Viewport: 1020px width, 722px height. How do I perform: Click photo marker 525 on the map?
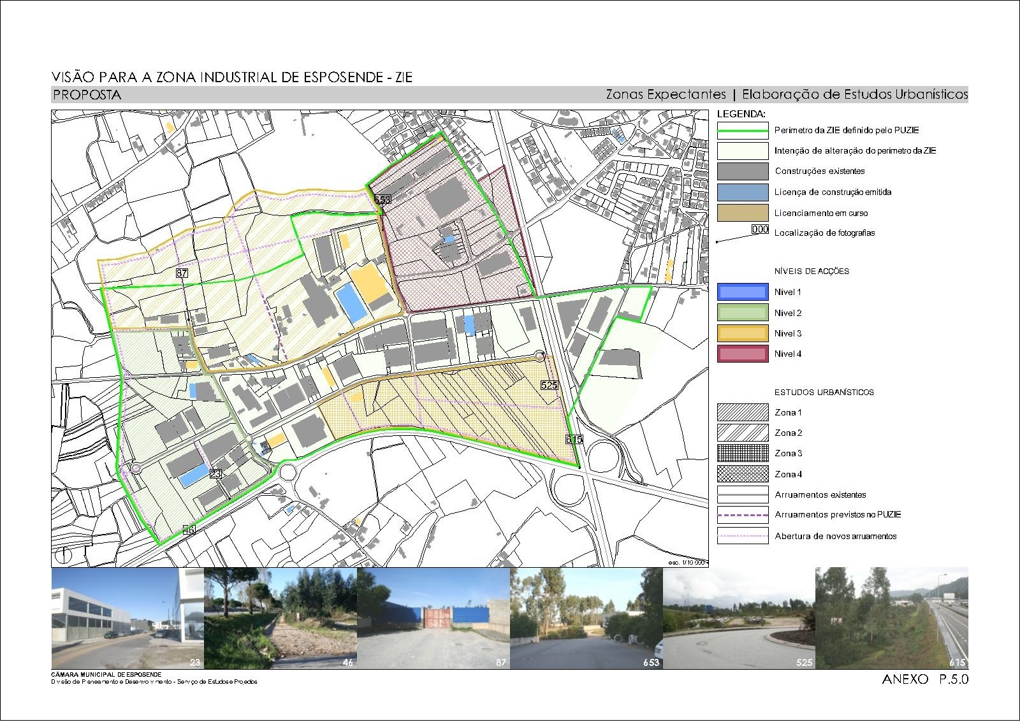point(549,385)
